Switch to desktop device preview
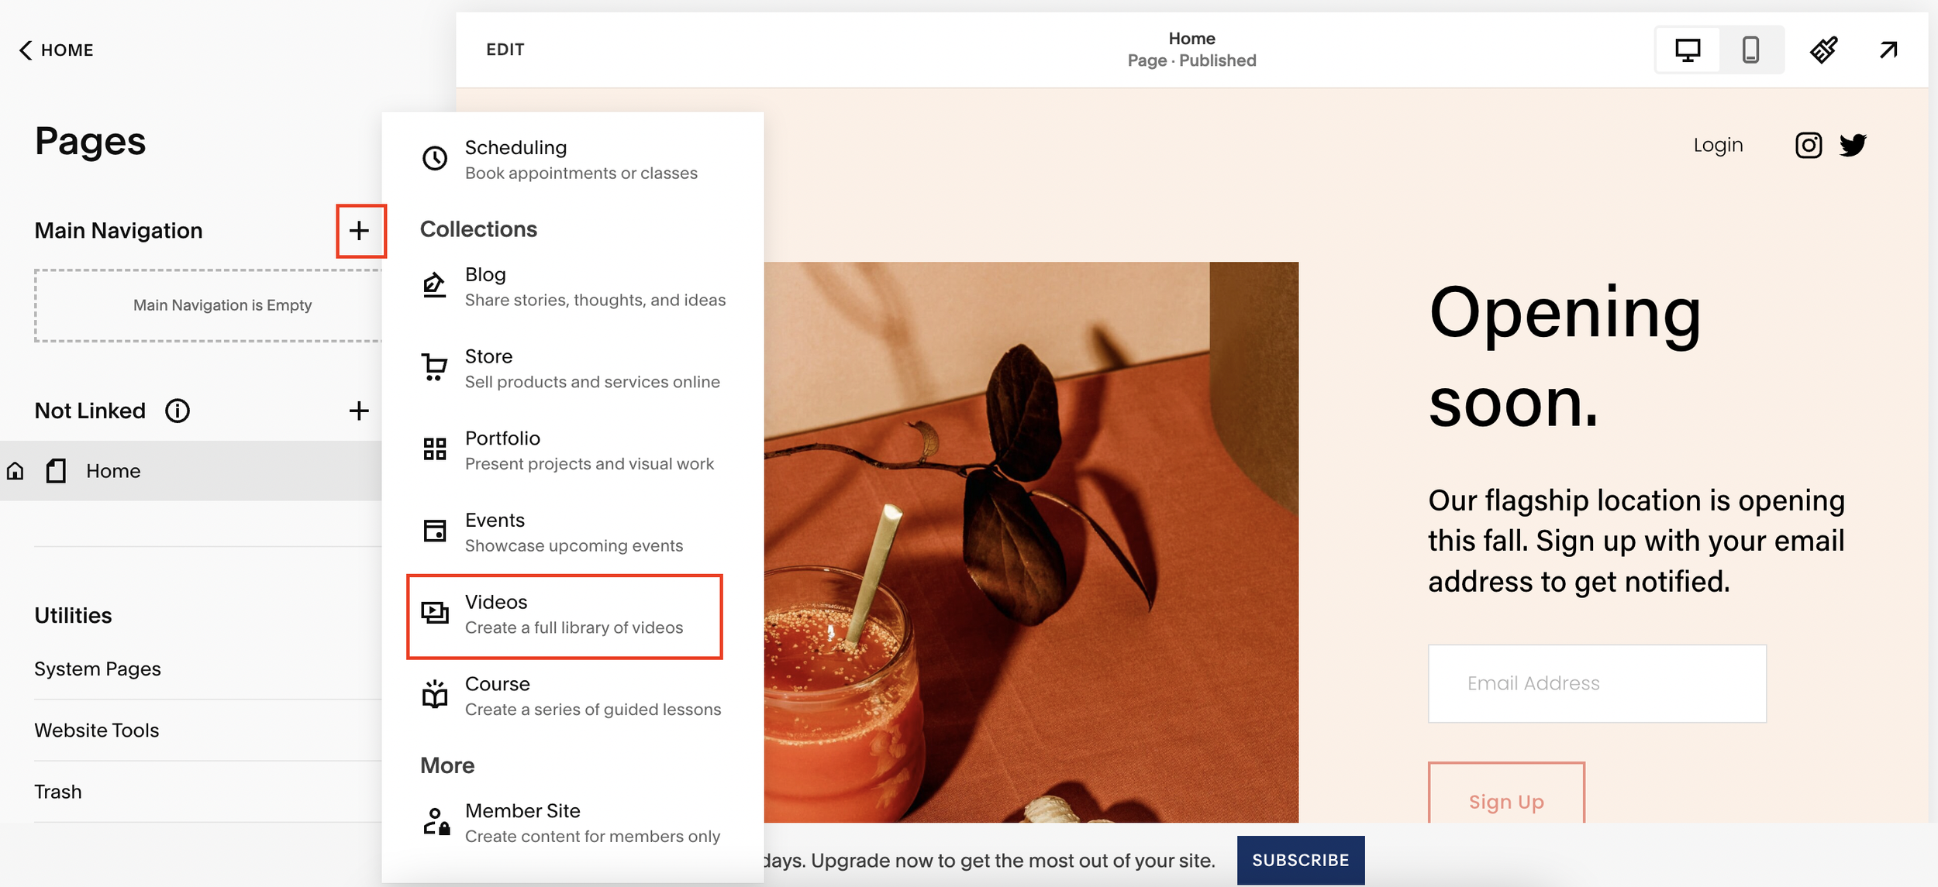 1688,50
